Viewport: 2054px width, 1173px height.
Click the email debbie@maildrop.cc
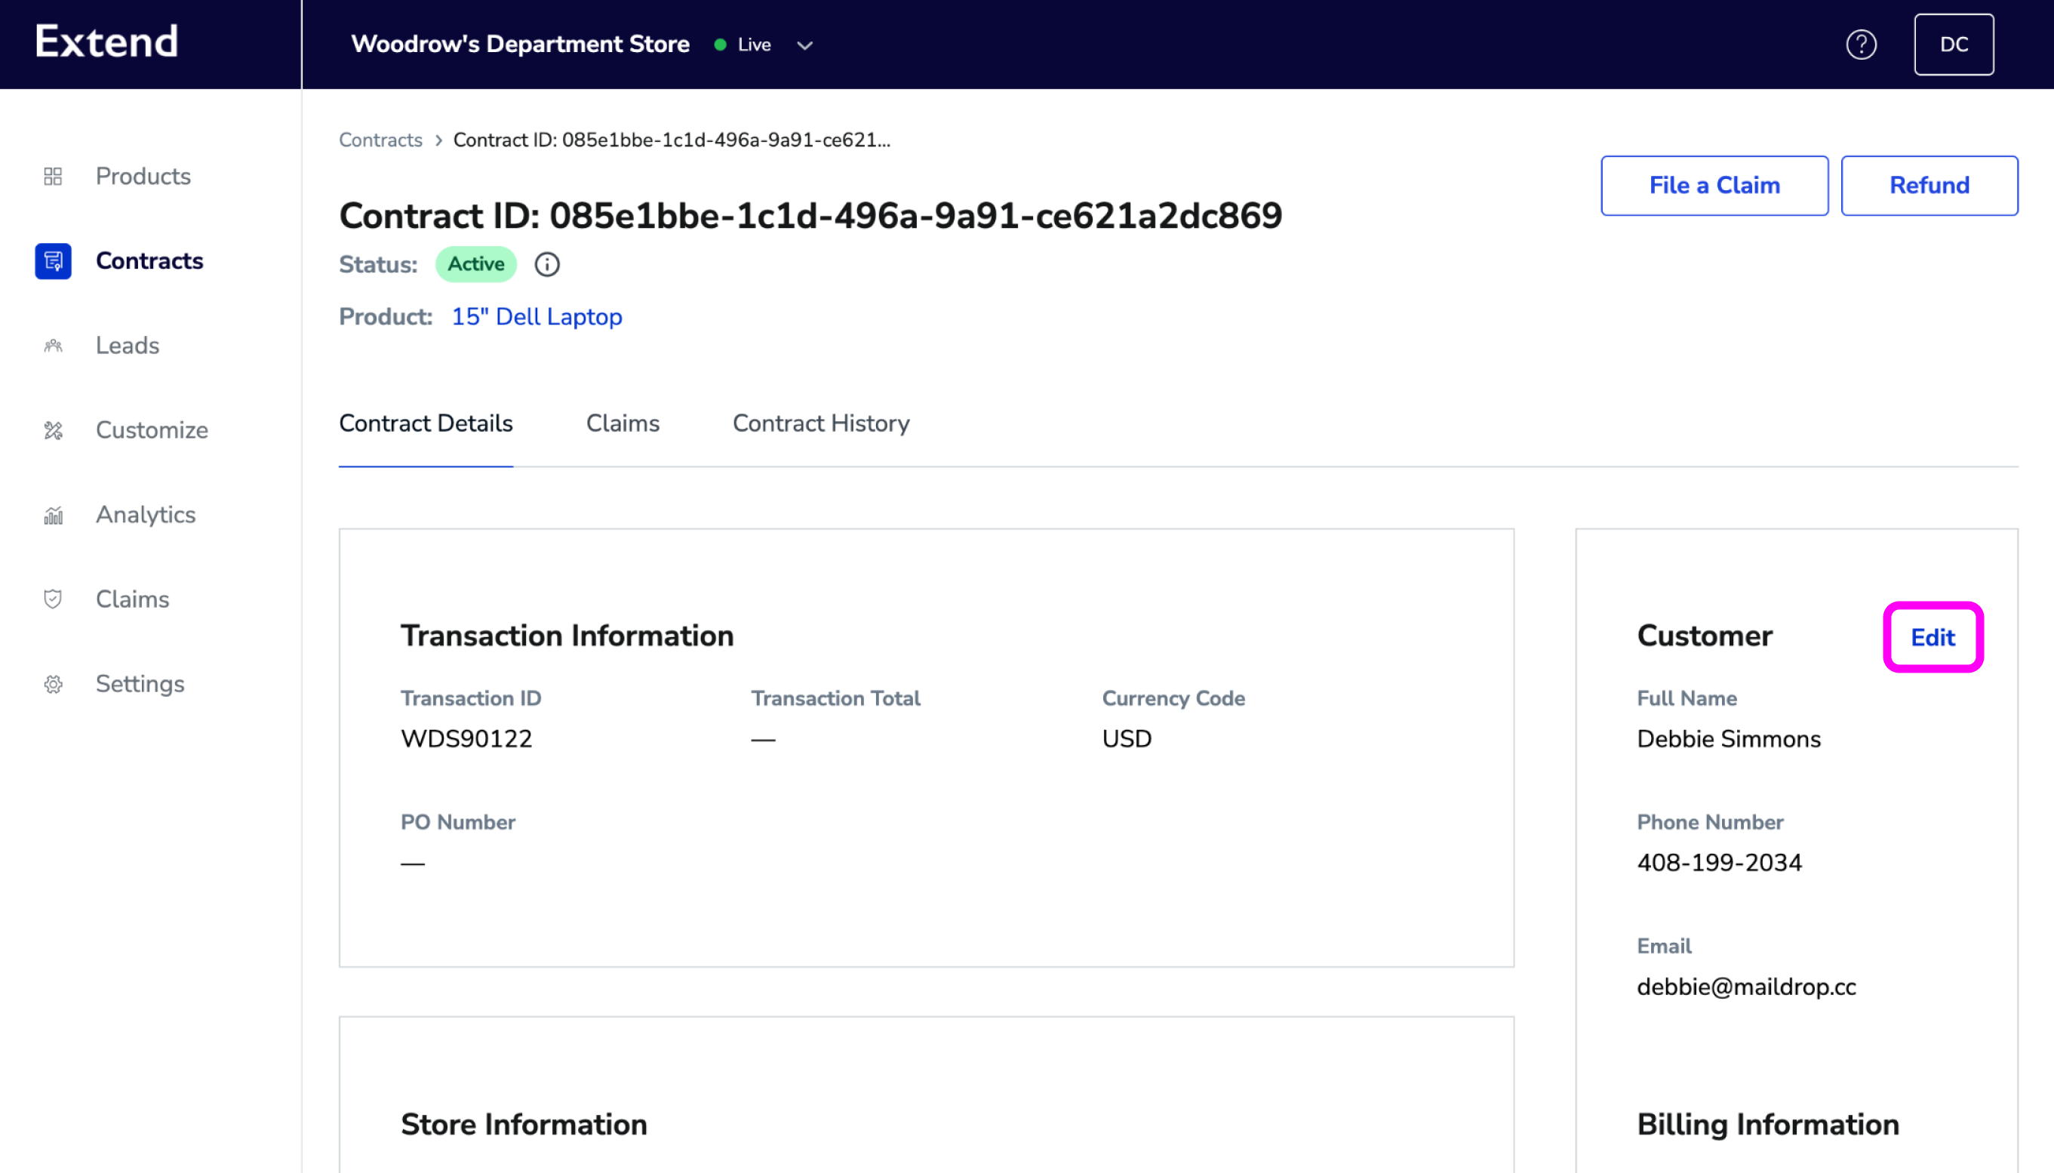tap(1746, 987)
